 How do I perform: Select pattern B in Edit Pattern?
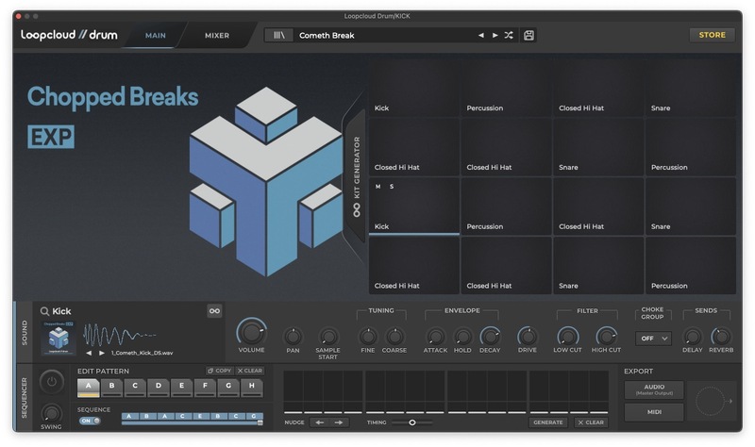111,386
